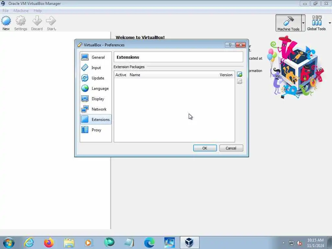Expand the Machine Tools dropdown arrow

click(x=303, y=23)
